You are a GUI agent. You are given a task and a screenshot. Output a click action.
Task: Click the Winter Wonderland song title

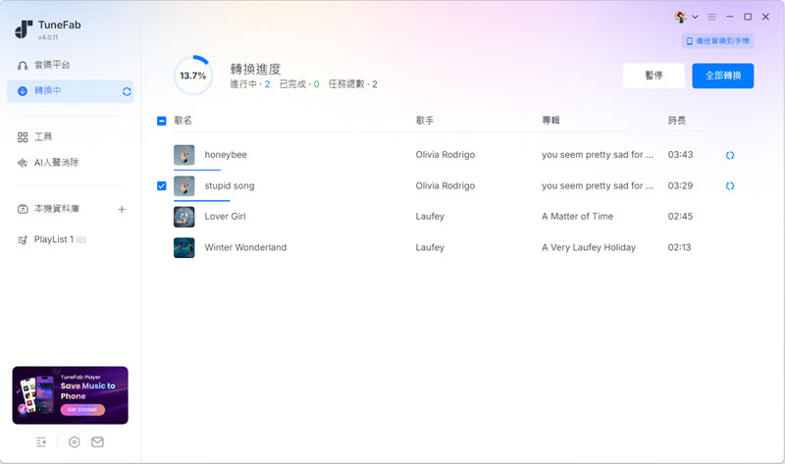point(246,247)
